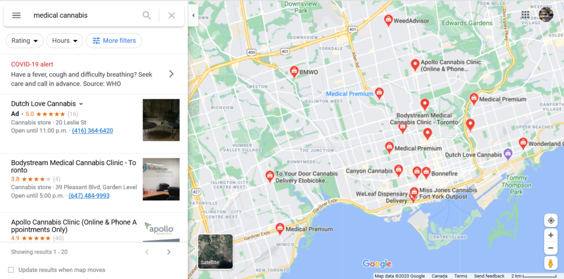
Task: Open Street View pegman
Action: 551,263
